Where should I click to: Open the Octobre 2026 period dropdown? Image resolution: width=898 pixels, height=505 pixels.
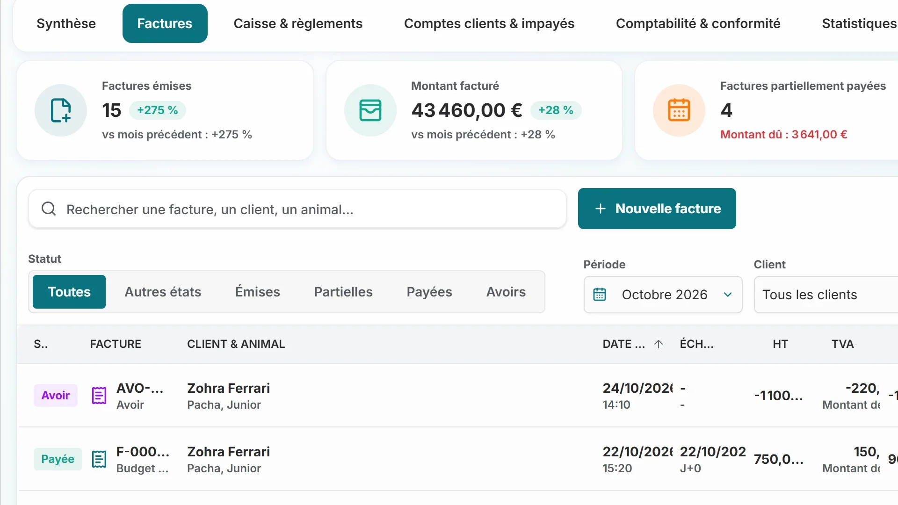tap(663, 295)
